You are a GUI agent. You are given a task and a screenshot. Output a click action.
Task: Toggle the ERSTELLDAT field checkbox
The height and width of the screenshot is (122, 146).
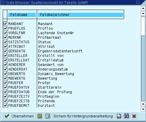[x=5, y=60]
